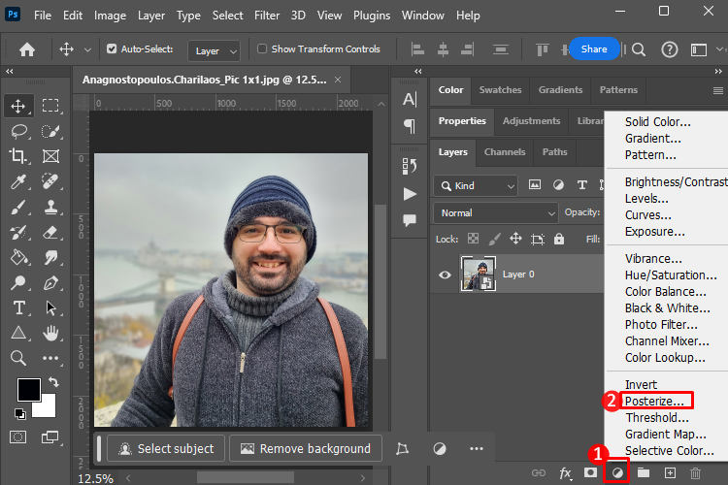Viewport: 728px width, 485px height.
Task: Select the Rectangular Marquee tool
Action: coord(50,106)
